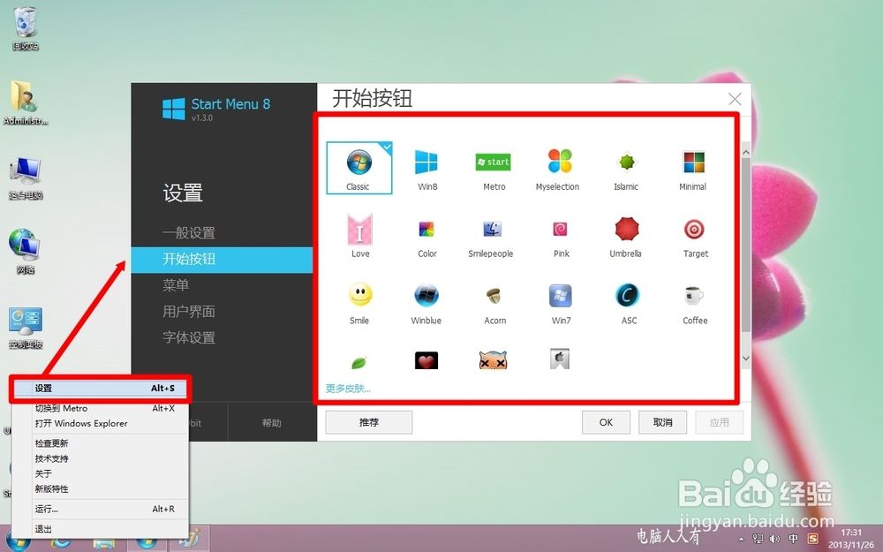Screen dimensions: 883x552
Task: Pick the Metro start button skin
Action: (494, 169)
